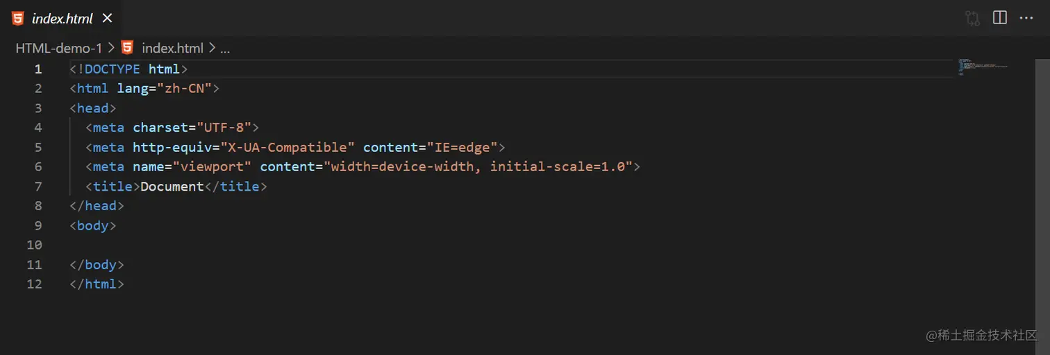
Task: Click the closing body tag on line 11
Action: (97, 265)
